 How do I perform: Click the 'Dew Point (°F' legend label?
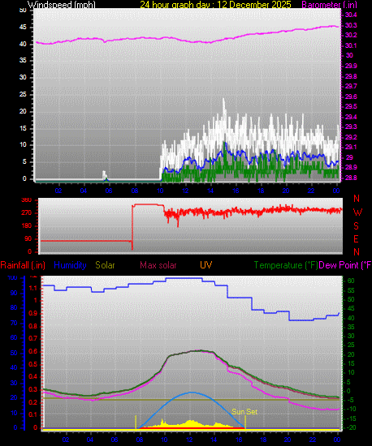(345, 265)
